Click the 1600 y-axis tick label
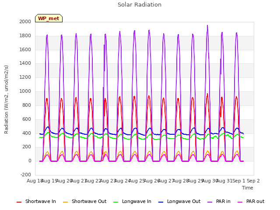 (x=25, y=49)
